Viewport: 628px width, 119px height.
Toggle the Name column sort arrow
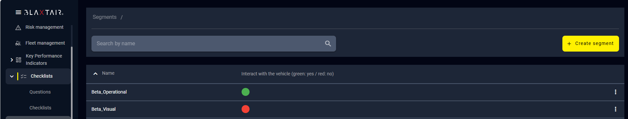95,74
